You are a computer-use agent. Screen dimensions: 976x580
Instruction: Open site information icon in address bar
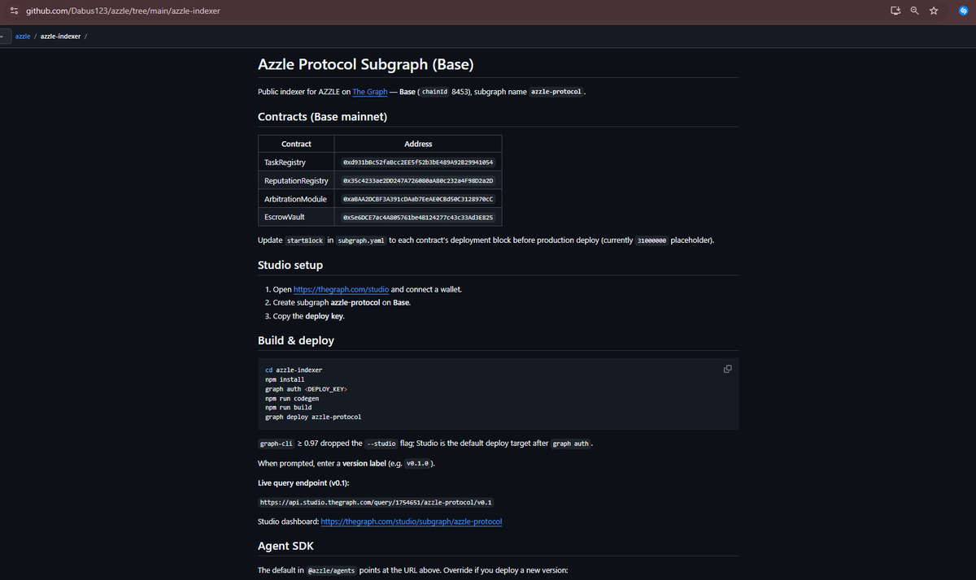click(x=14, y=11)
